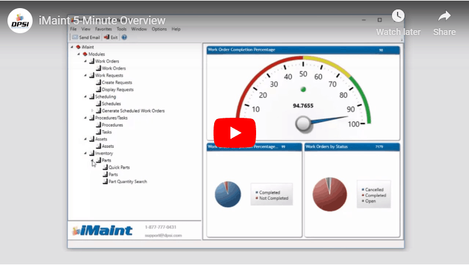Viewport: 469px width, 265px height.
Task: Open the Window menu
Action: click(139, 29)
